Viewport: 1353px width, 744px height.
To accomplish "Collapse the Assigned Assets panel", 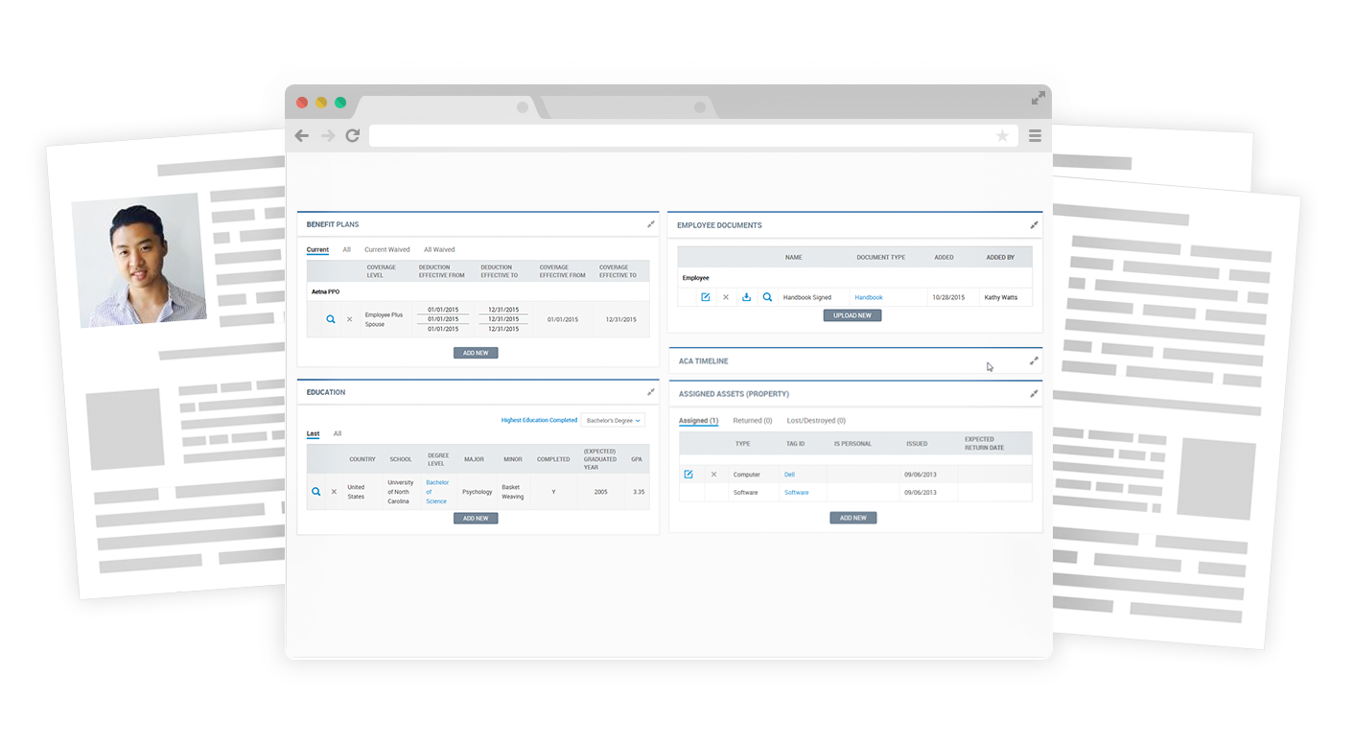I will pos(1034,394).
